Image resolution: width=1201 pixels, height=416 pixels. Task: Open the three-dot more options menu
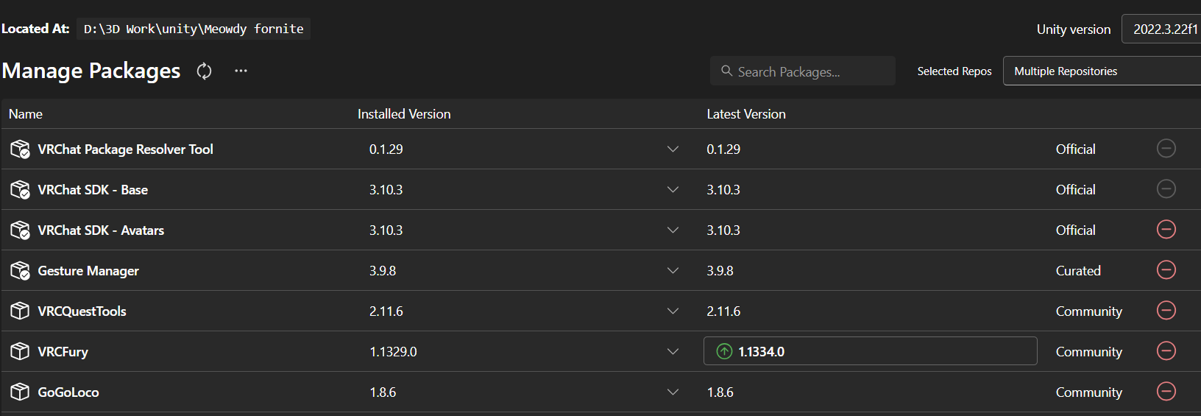(x=241, y=71)
